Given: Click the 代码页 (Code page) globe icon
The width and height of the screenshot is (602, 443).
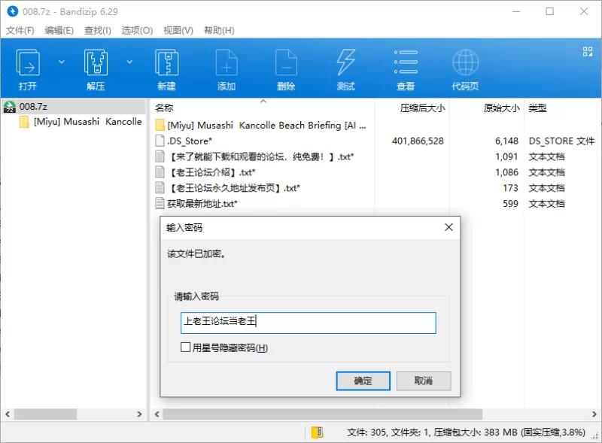Looking at the screenshot, I should tap(465, 62).
